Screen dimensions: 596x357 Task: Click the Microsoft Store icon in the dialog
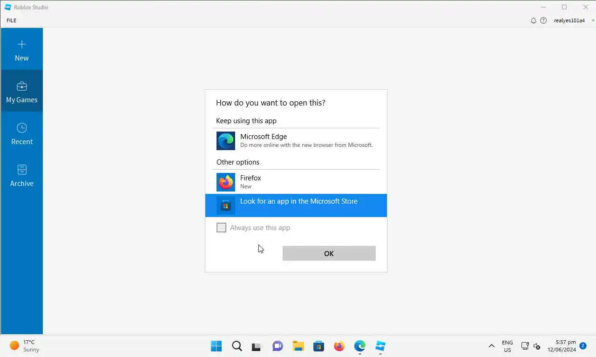[x=226, y=205]
